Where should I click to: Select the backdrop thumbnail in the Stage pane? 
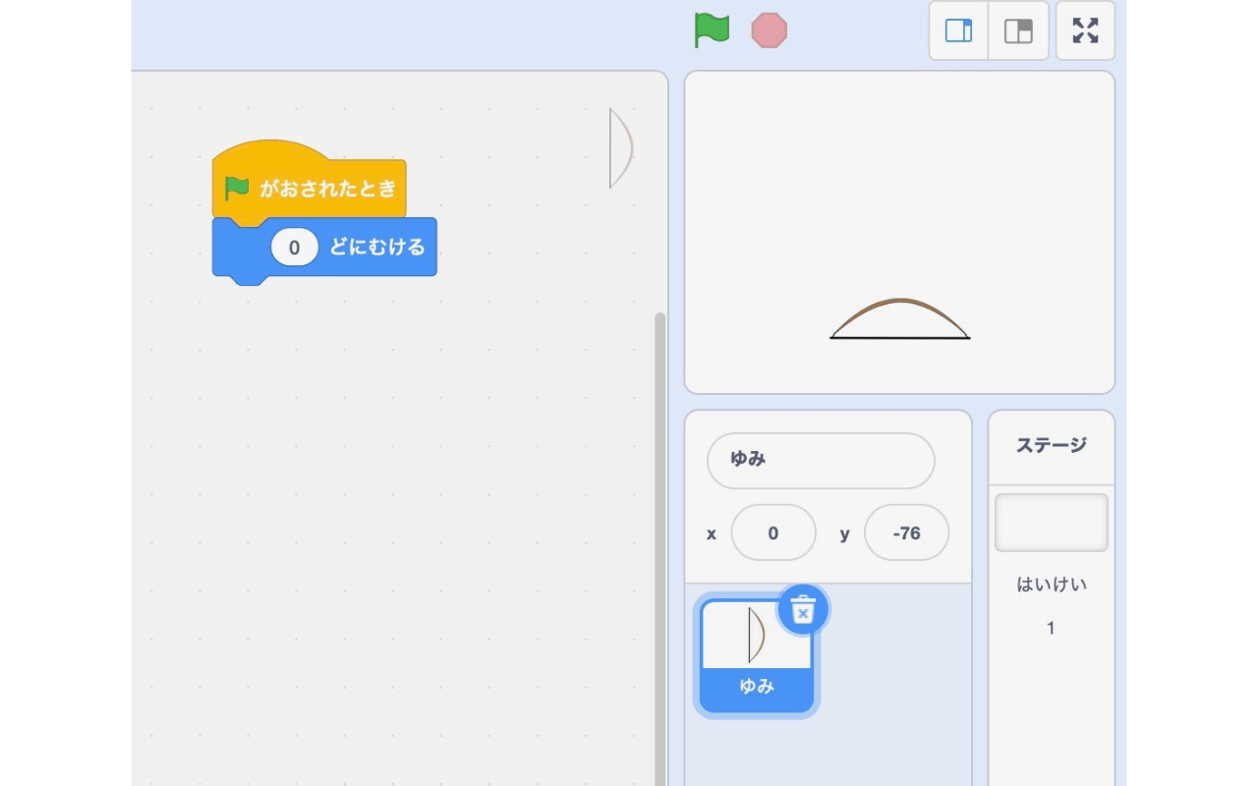click(1051, 522)
